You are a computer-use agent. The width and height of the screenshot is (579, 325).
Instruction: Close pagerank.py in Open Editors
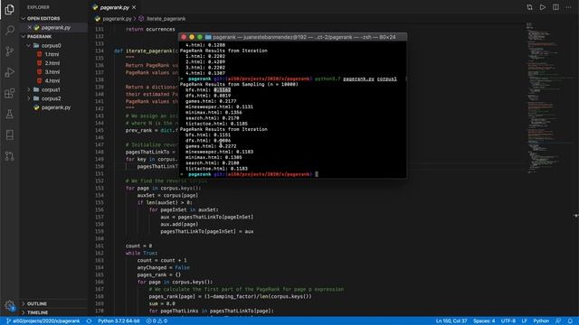(30, 27)
